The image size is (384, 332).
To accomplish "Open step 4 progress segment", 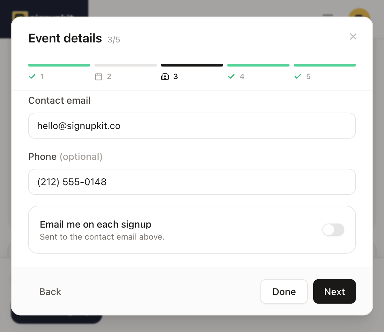I will (x=258, y=65).
